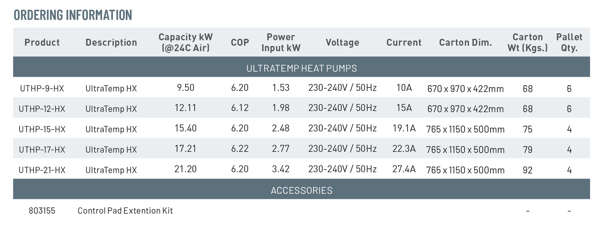
Task: Click the Description column header
Action: [111, 42]
